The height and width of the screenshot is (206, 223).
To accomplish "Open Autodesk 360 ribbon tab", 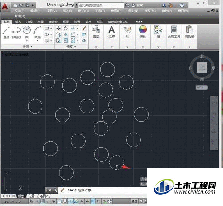I will tap(118, 22).
